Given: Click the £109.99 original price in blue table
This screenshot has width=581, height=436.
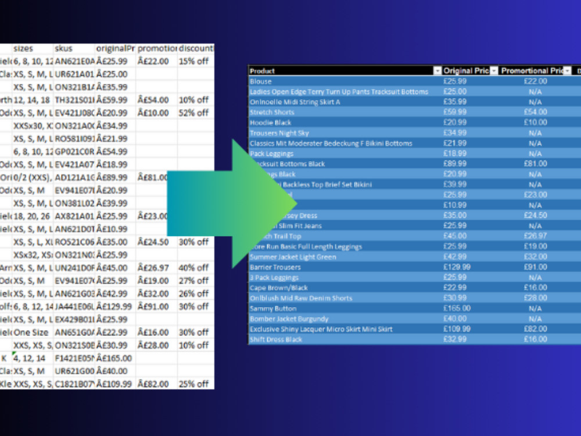Looking at the screenshot, I should [x=457, y=329].
